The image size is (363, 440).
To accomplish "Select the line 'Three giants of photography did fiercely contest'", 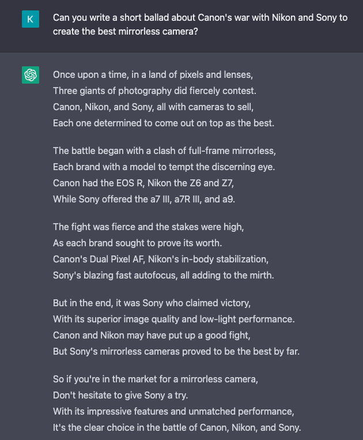I will [154, 91].
